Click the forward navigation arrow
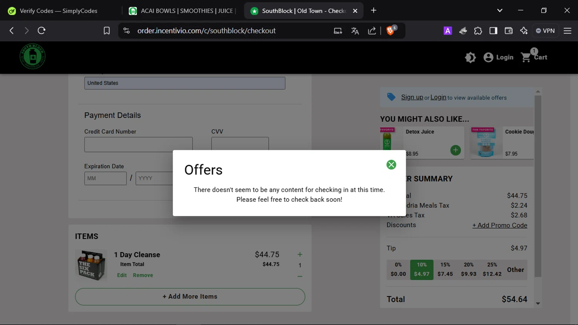The width and height of the screenshot is (578, 325). (x=26, y=30)
